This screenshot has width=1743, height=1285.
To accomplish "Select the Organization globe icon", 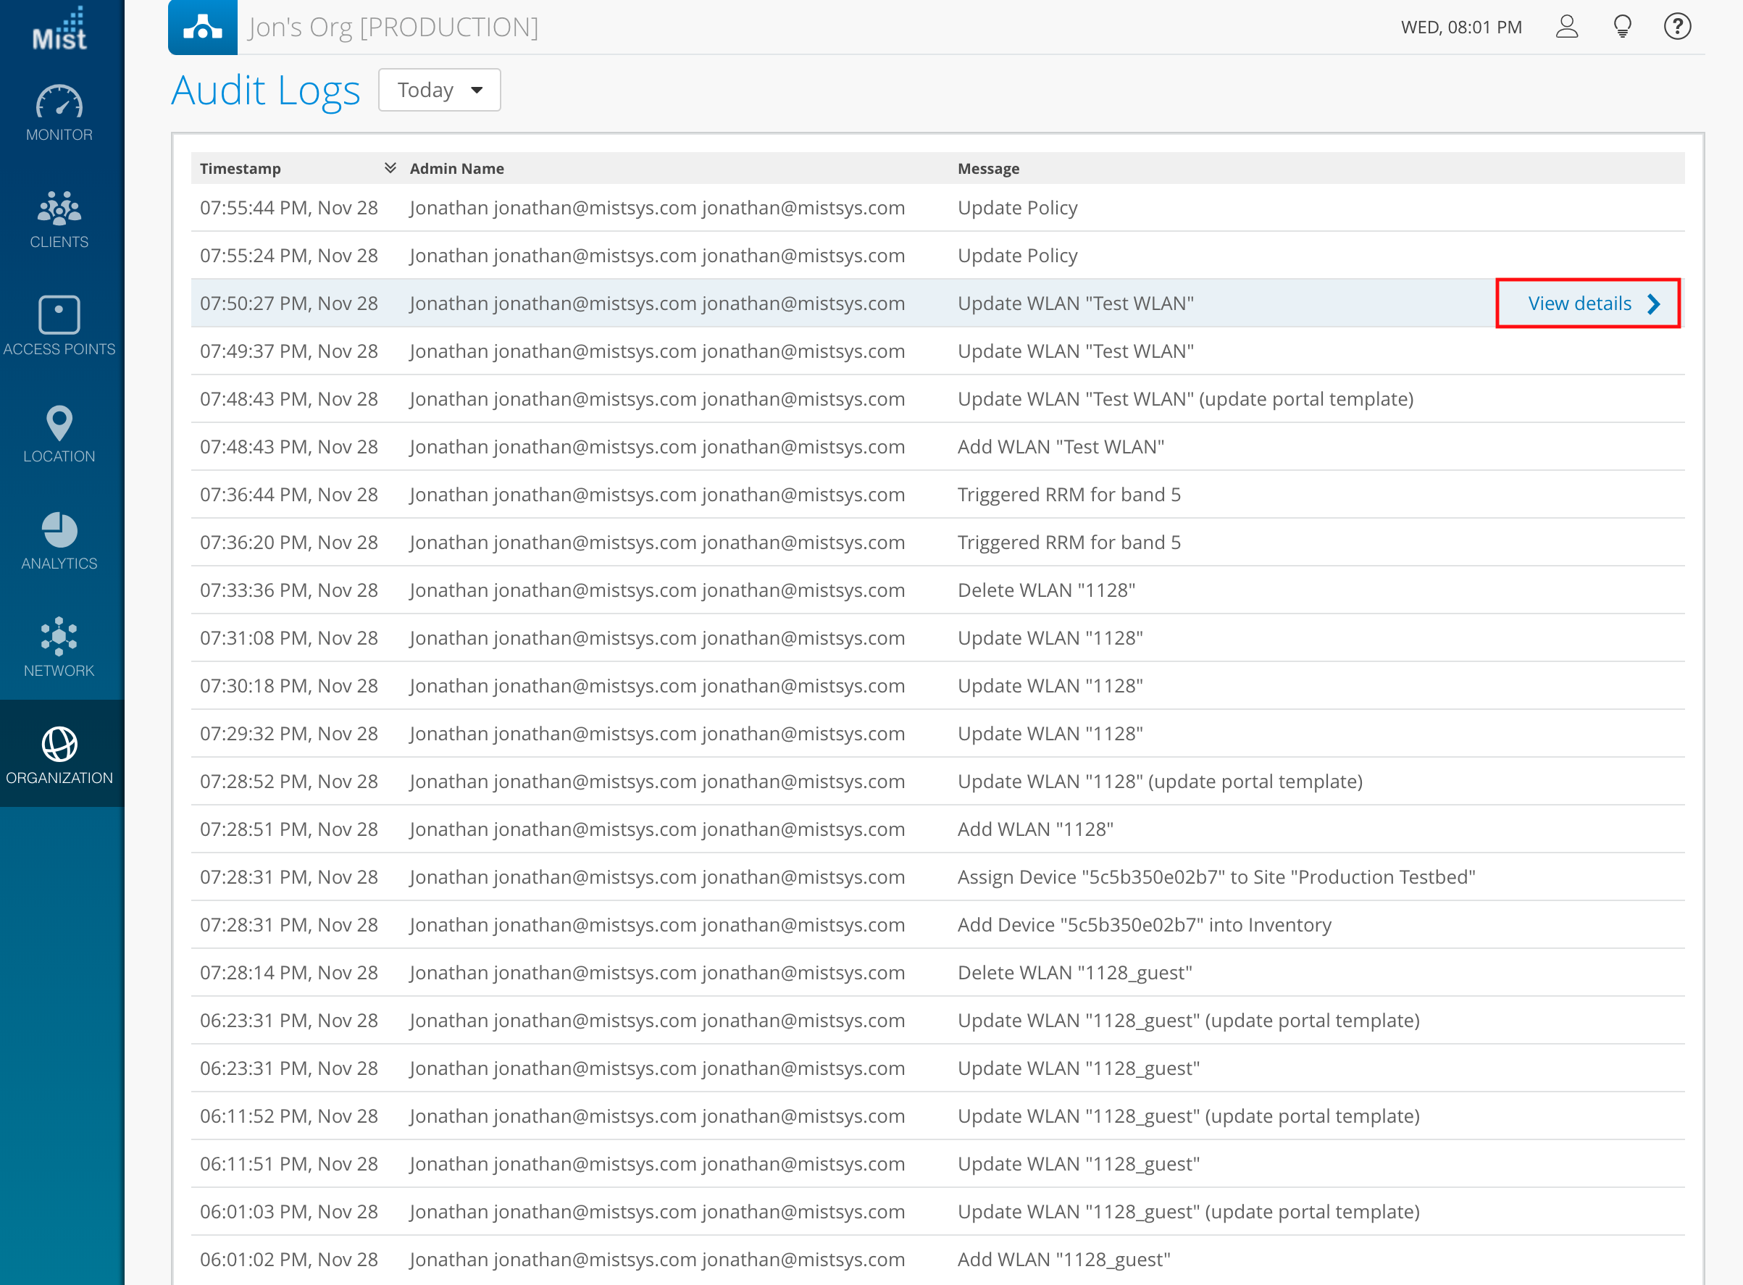I will [x=59, y=745].
